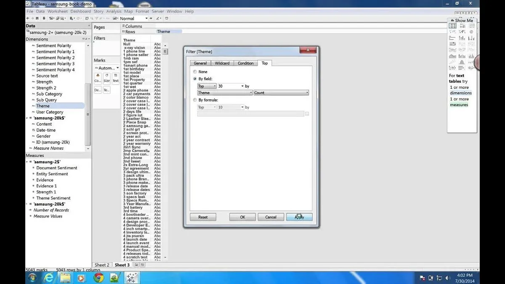Open the Count aggregation dropdown
The image size is (505, 284).
(281, 93)
